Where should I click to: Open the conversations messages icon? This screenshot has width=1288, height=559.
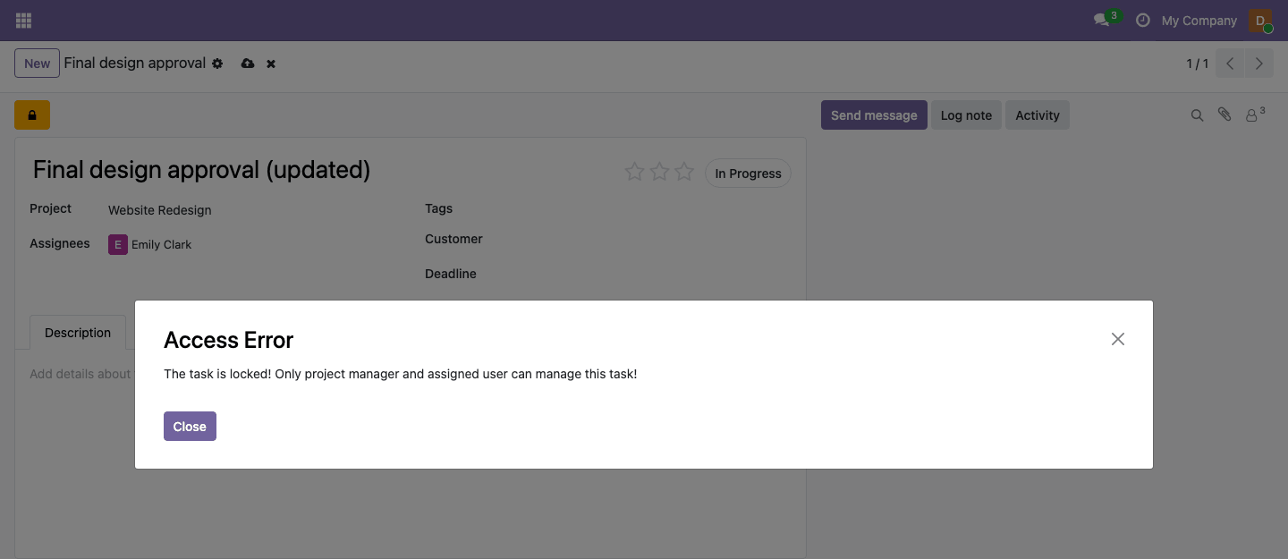tap(1102, 21)
